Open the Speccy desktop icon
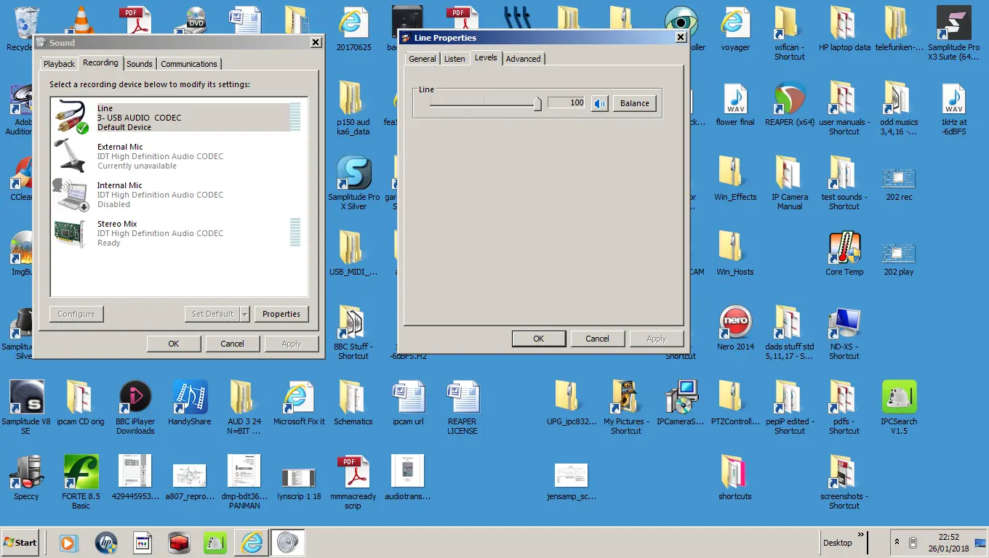This screenshot has height=558, width=989. 26,474
